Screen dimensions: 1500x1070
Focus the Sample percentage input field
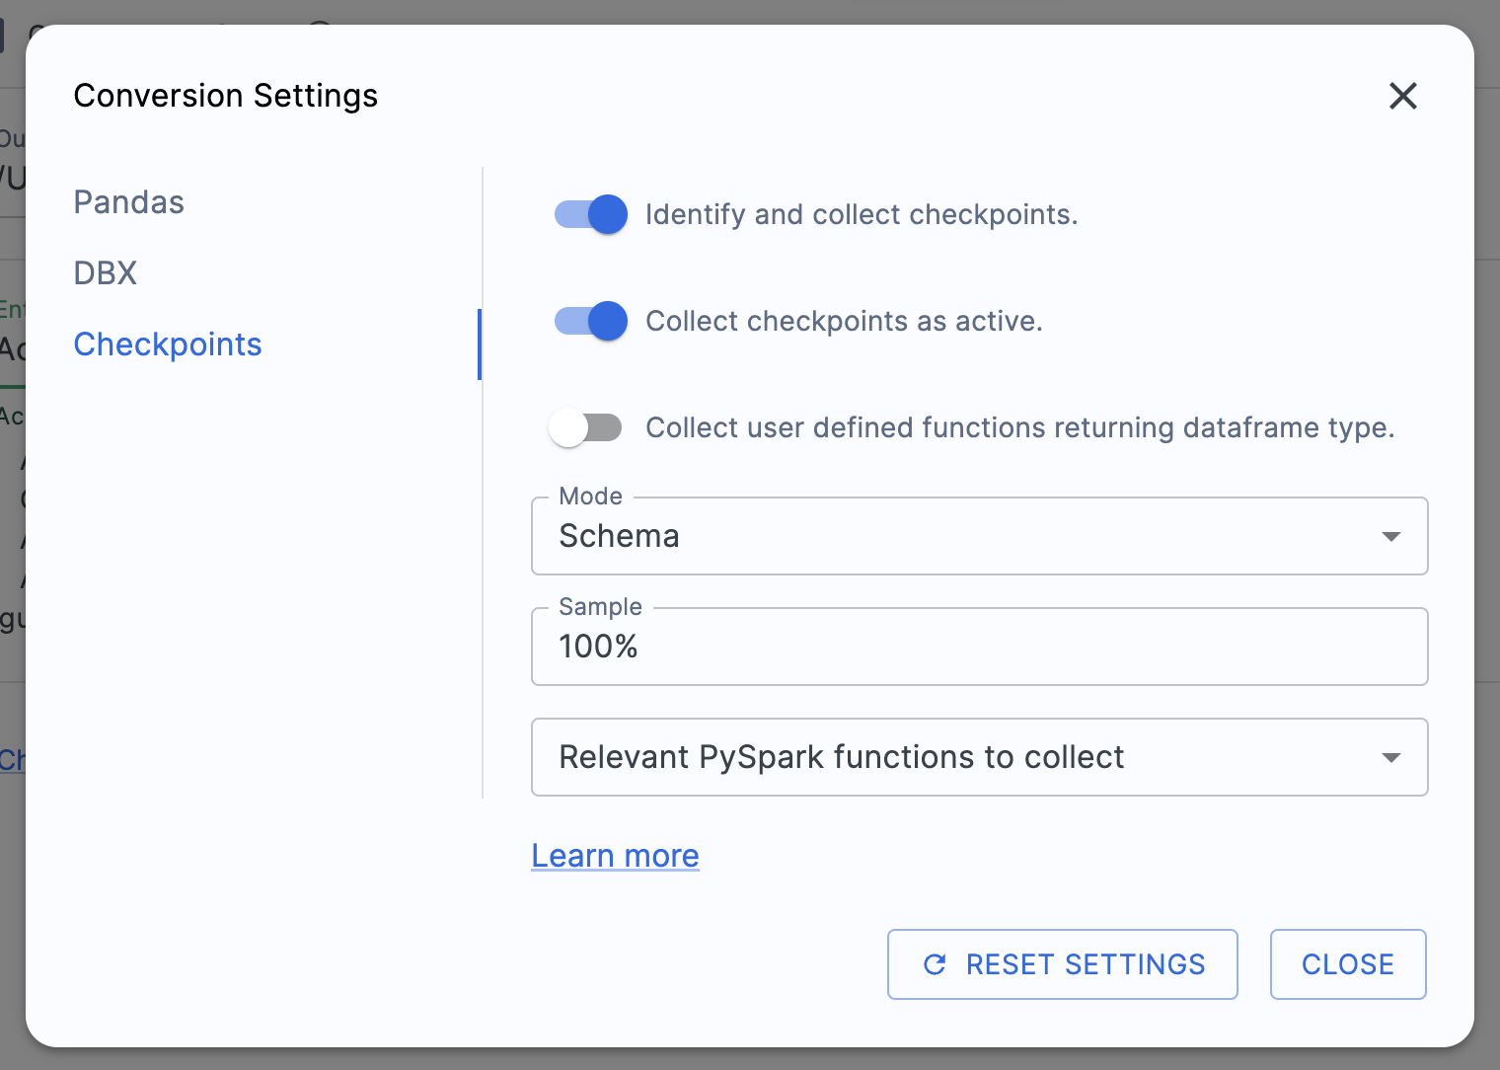click(x=979, y=647)
